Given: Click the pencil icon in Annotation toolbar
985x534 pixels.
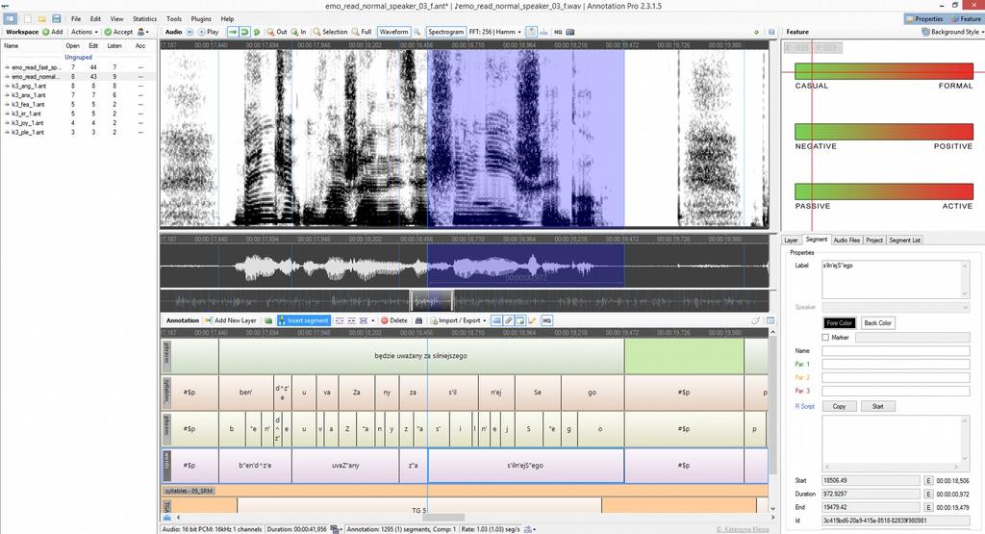Looking at the screenshot, I should (x=532, y=320).
